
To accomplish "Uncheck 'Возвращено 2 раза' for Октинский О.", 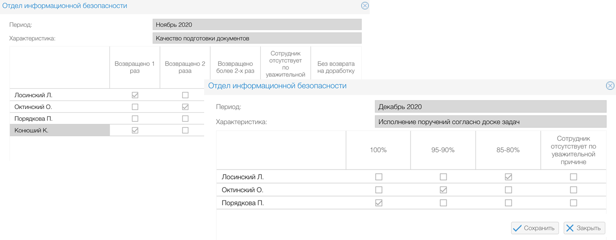I will point(185,107).
